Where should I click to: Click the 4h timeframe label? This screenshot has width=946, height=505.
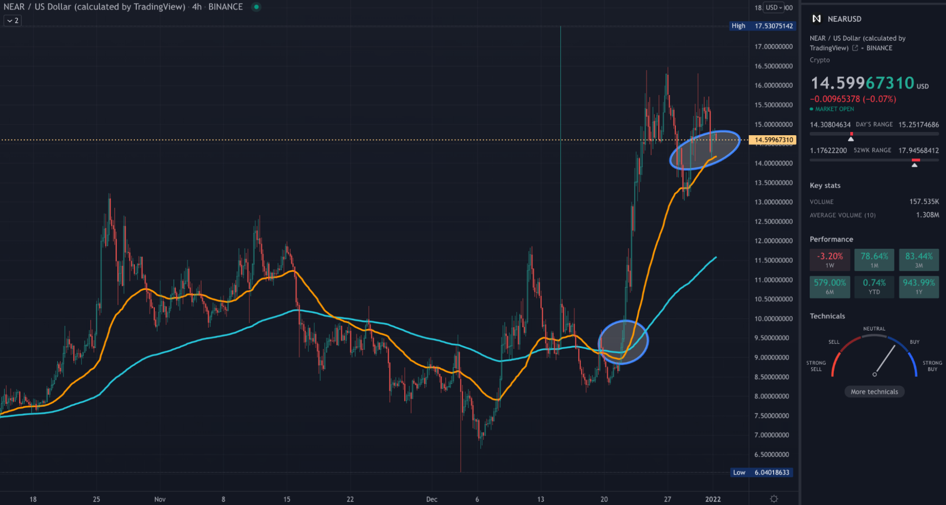click(x=197, y=7)
